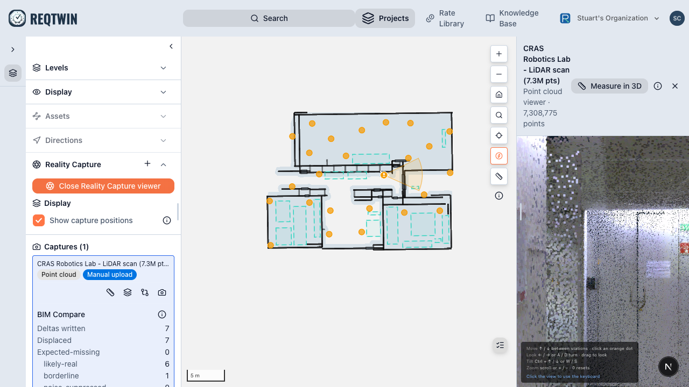This screenshot has height=387, width=689.
Task: Reset map to home view
Action: pyautogui.click(x=499, y=95)
